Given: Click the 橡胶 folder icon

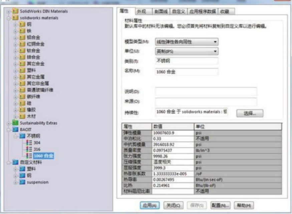Looking at the screenshot, I should (22, 110).
